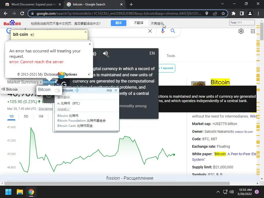Click the Market cap: >US$775 billion line
264x198 pixels.
[x=214, y=124]
